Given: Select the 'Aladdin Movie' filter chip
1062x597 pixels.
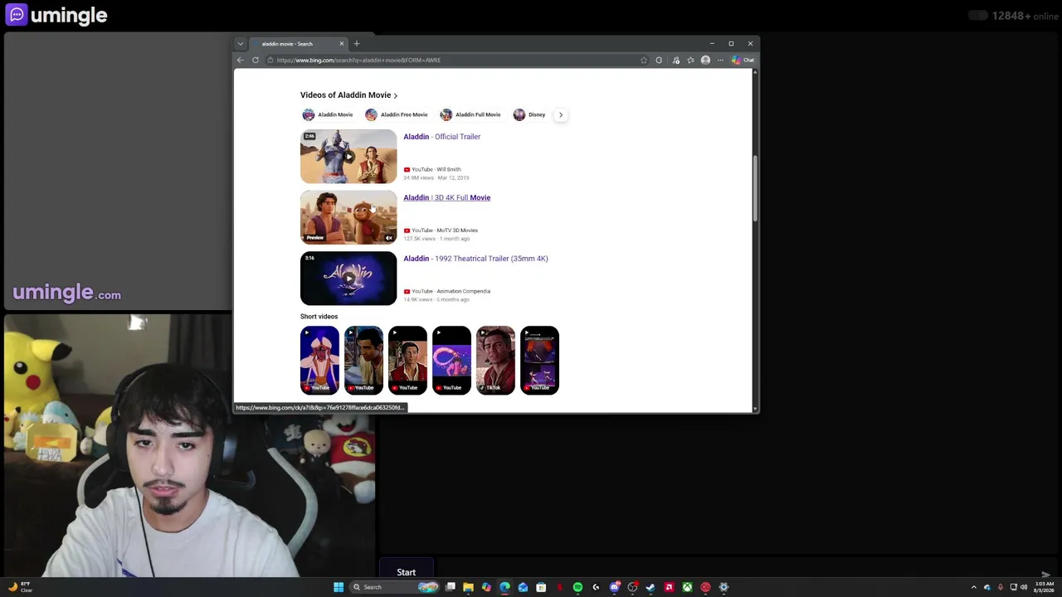Looking at the screenshot, I should (328, 114).
